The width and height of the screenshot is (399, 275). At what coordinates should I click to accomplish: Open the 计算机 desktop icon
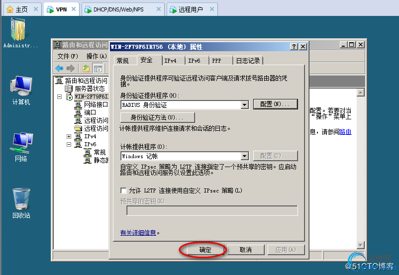pos(21,86)
